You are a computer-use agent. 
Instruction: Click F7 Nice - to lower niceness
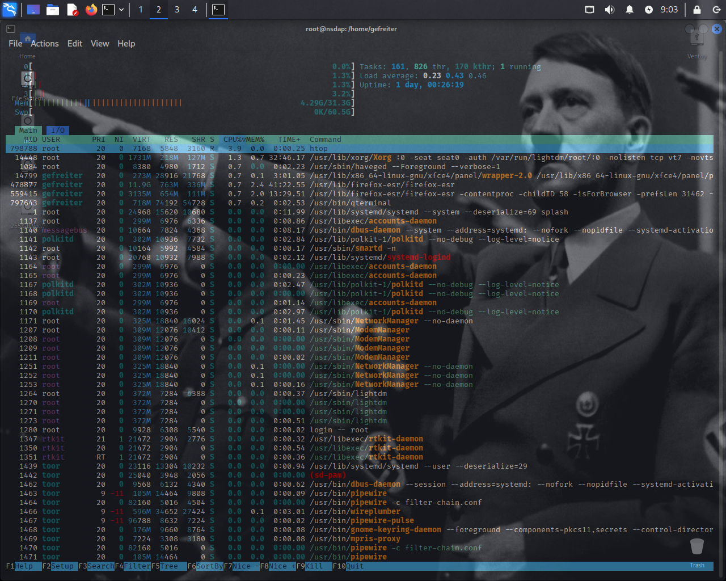(x=242, y=566)
